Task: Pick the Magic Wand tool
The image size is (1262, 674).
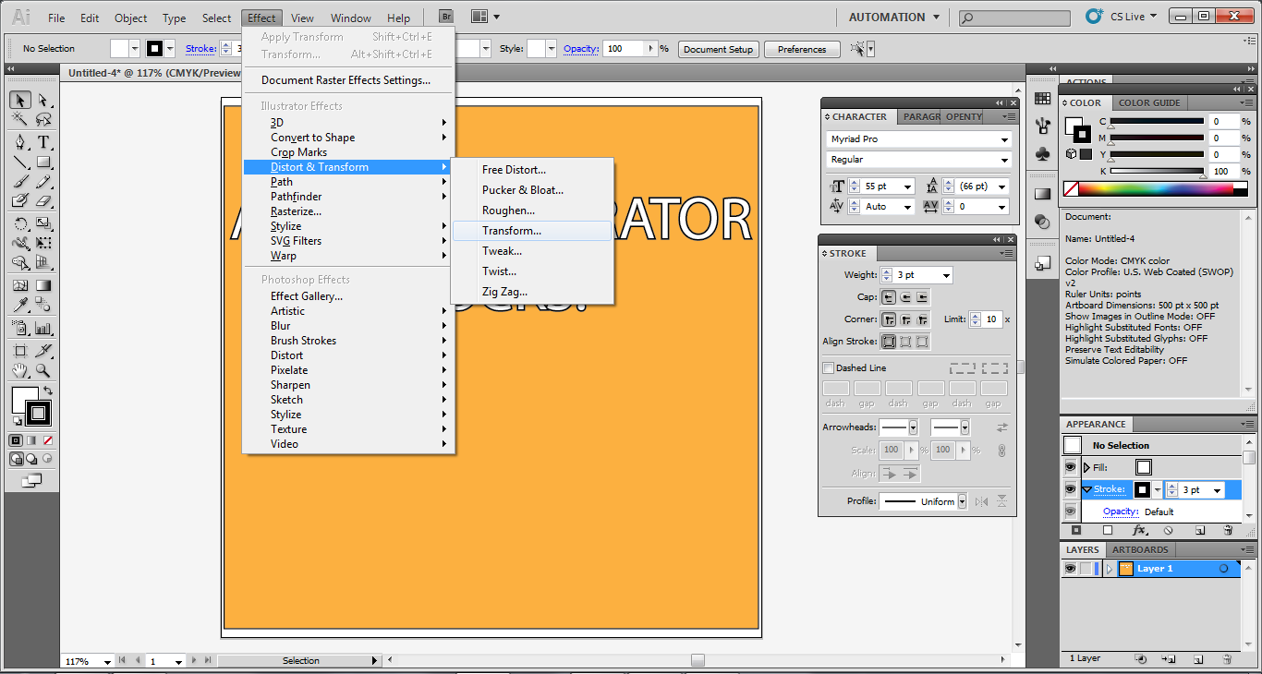Action: click(20, 120)
